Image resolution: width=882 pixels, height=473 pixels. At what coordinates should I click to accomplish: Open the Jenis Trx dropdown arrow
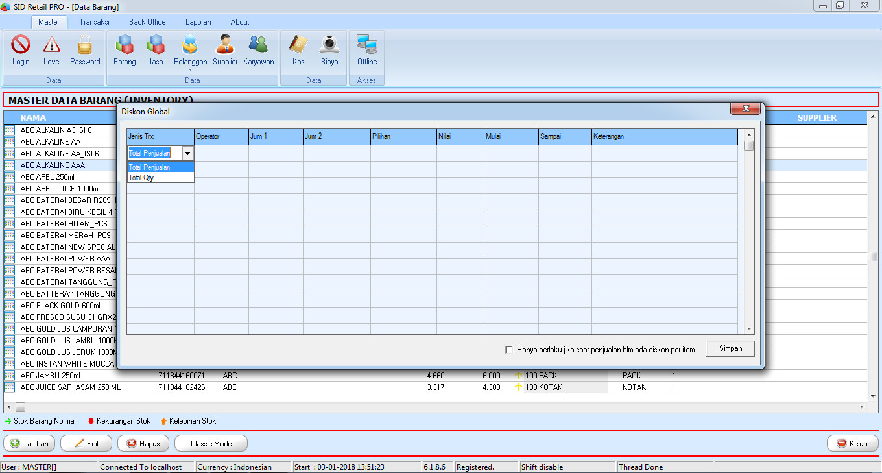pyautogui.click(x=188, y=153)
